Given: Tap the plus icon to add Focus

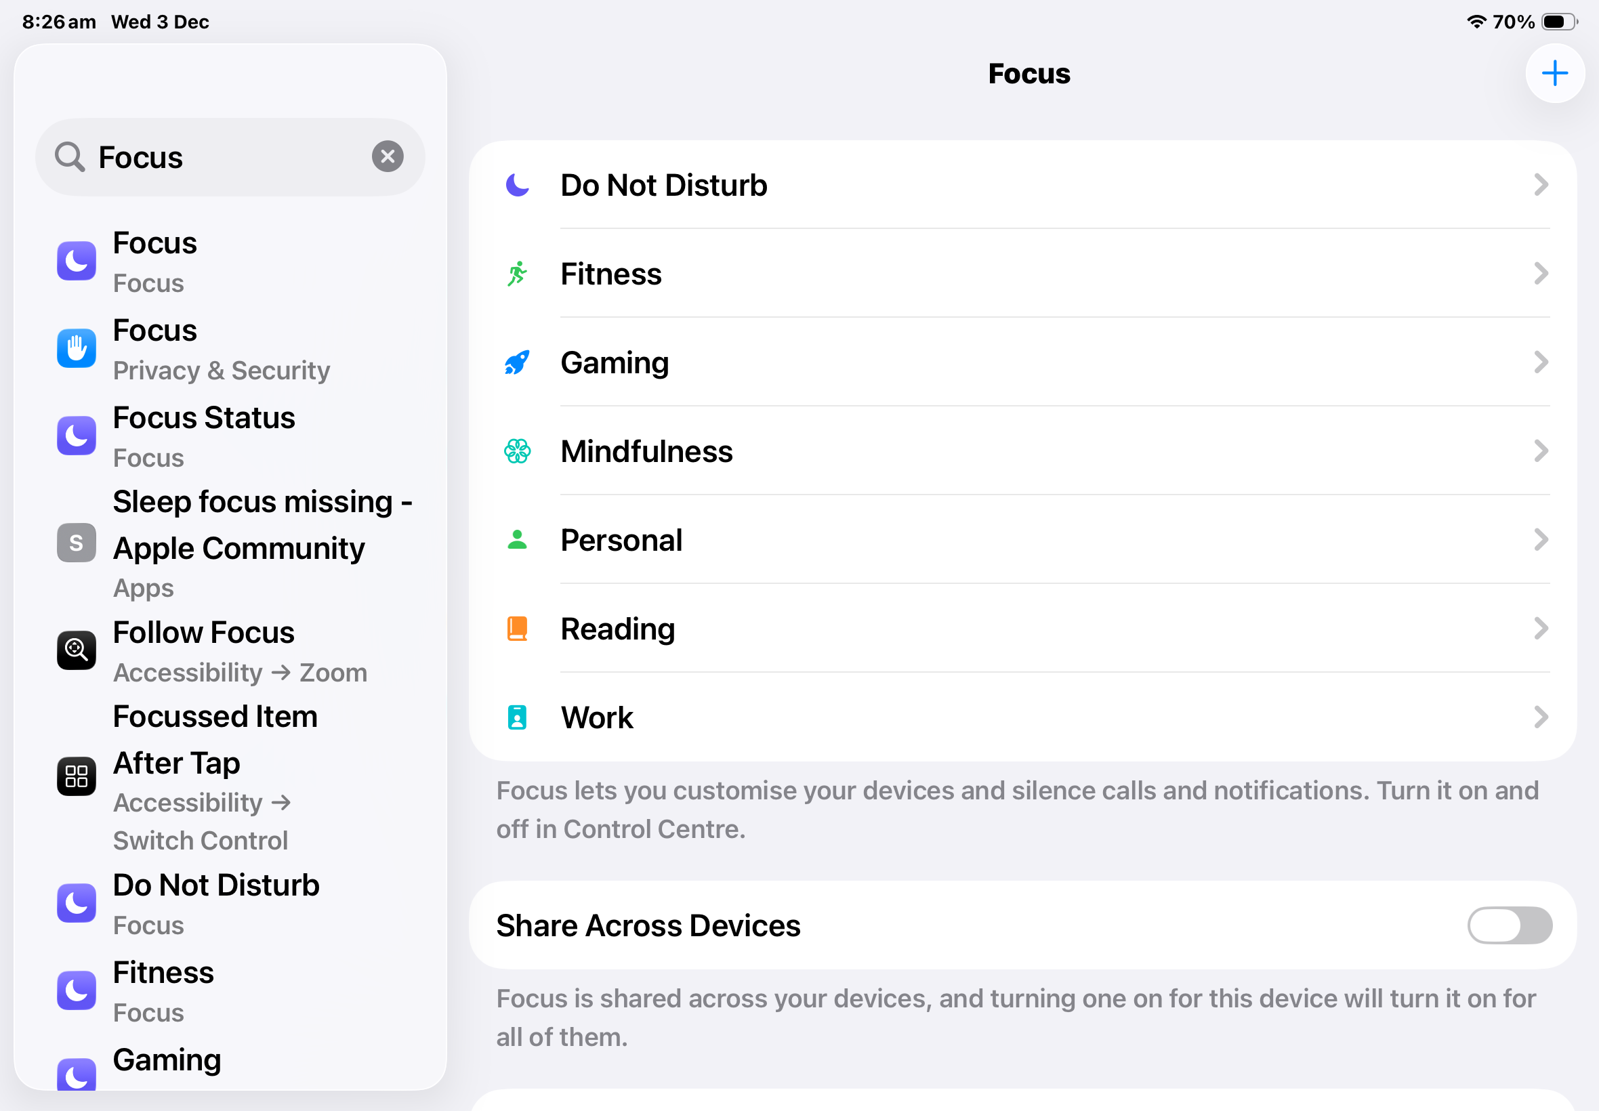Looking at the screenshot, I should tap(1554, 73).
